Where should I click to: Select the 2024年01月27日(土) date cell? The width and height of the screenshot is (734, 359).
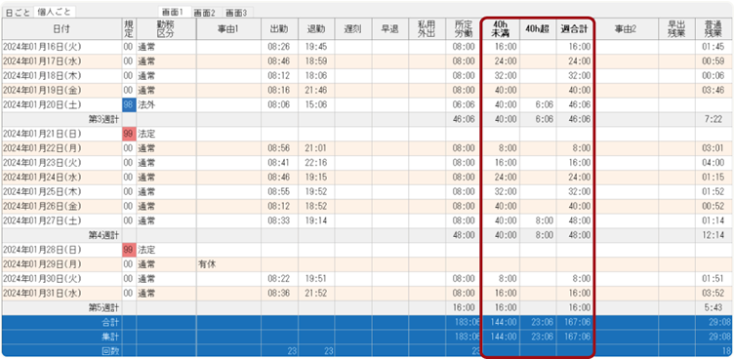[61, 220]
